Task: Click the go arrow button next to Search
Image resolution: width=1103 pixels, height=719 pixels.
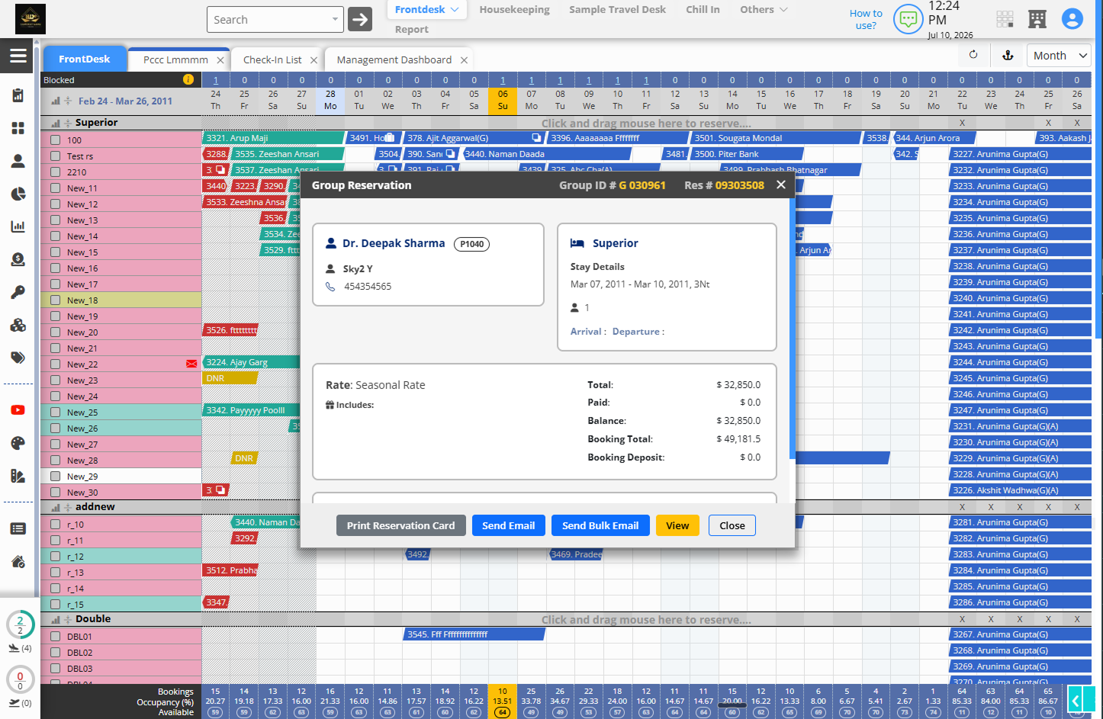Action: click(360, 19)
